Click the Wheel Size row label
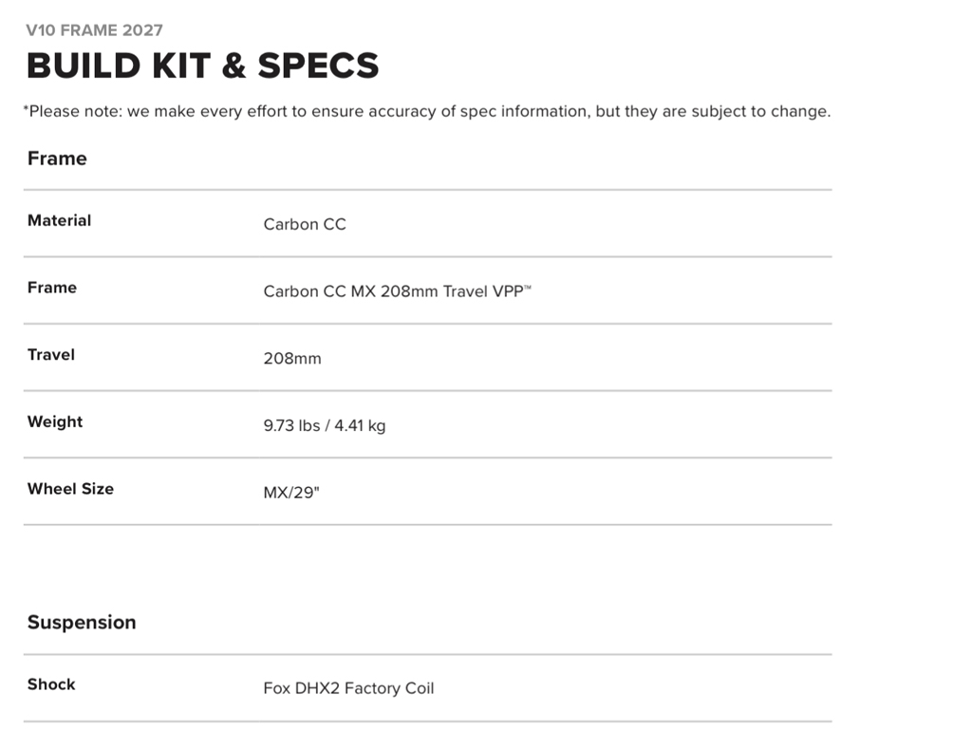The width and height of the screenshot is (972, 729). (70, 489)
